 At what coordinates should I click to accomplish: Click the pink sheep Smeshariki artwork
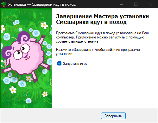(26, 57)
